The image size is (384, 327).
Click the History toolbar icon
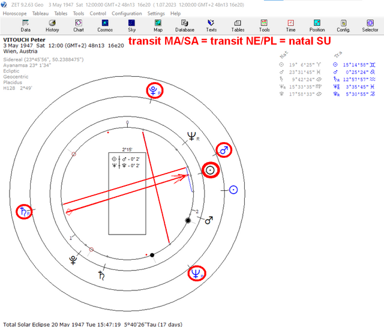[52, 26]
